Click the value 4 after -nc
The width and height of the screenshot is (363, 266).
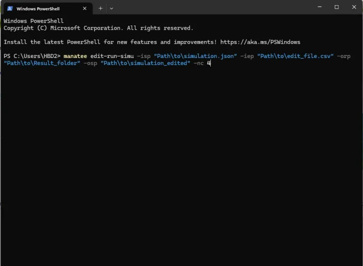click(x=208, y=63)
